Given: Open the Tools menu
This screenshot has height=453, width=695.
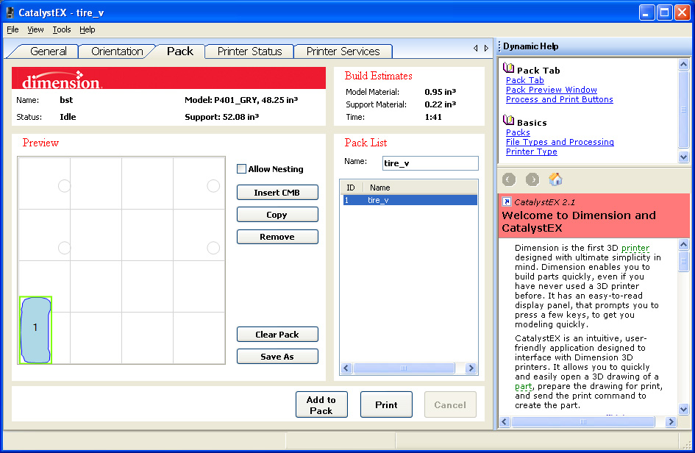Looking at the screenshot, I should click(x=62, y=29).
